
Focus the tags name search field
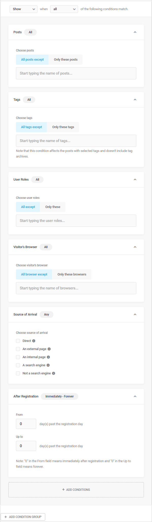tap(76, 141)
